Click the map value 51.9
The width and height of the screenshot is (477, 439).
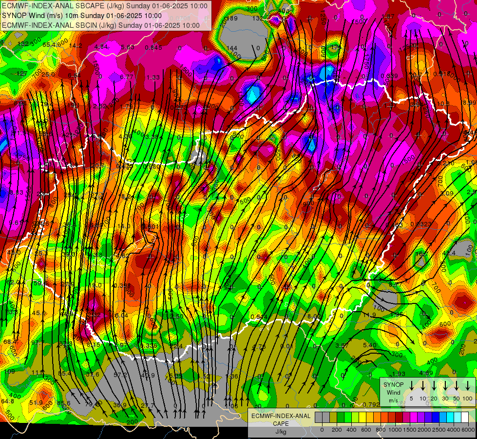(36, 402)
